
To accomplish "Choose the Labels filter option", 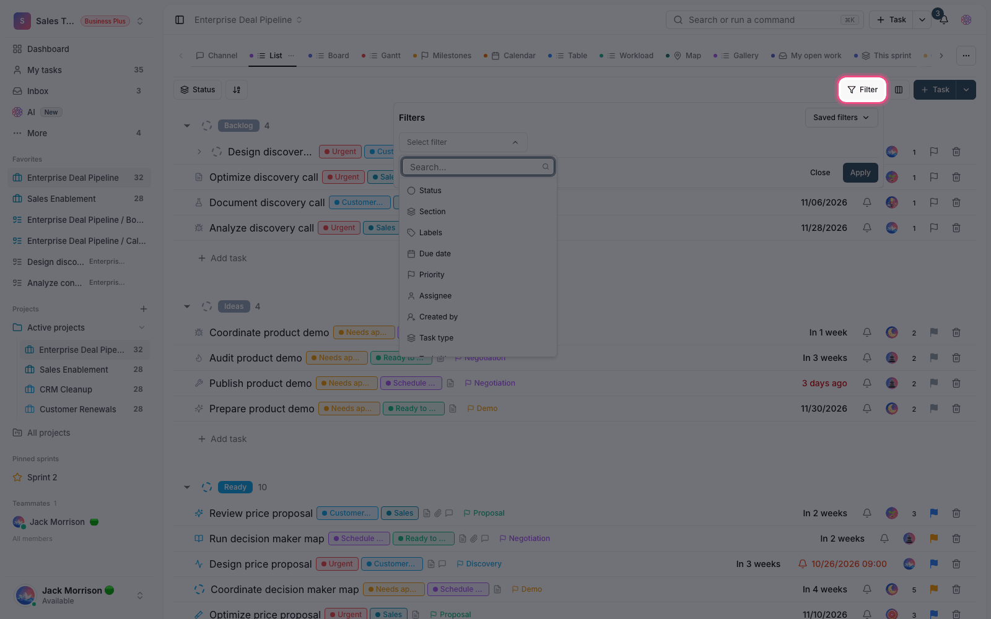I will (x=478, y=233).
